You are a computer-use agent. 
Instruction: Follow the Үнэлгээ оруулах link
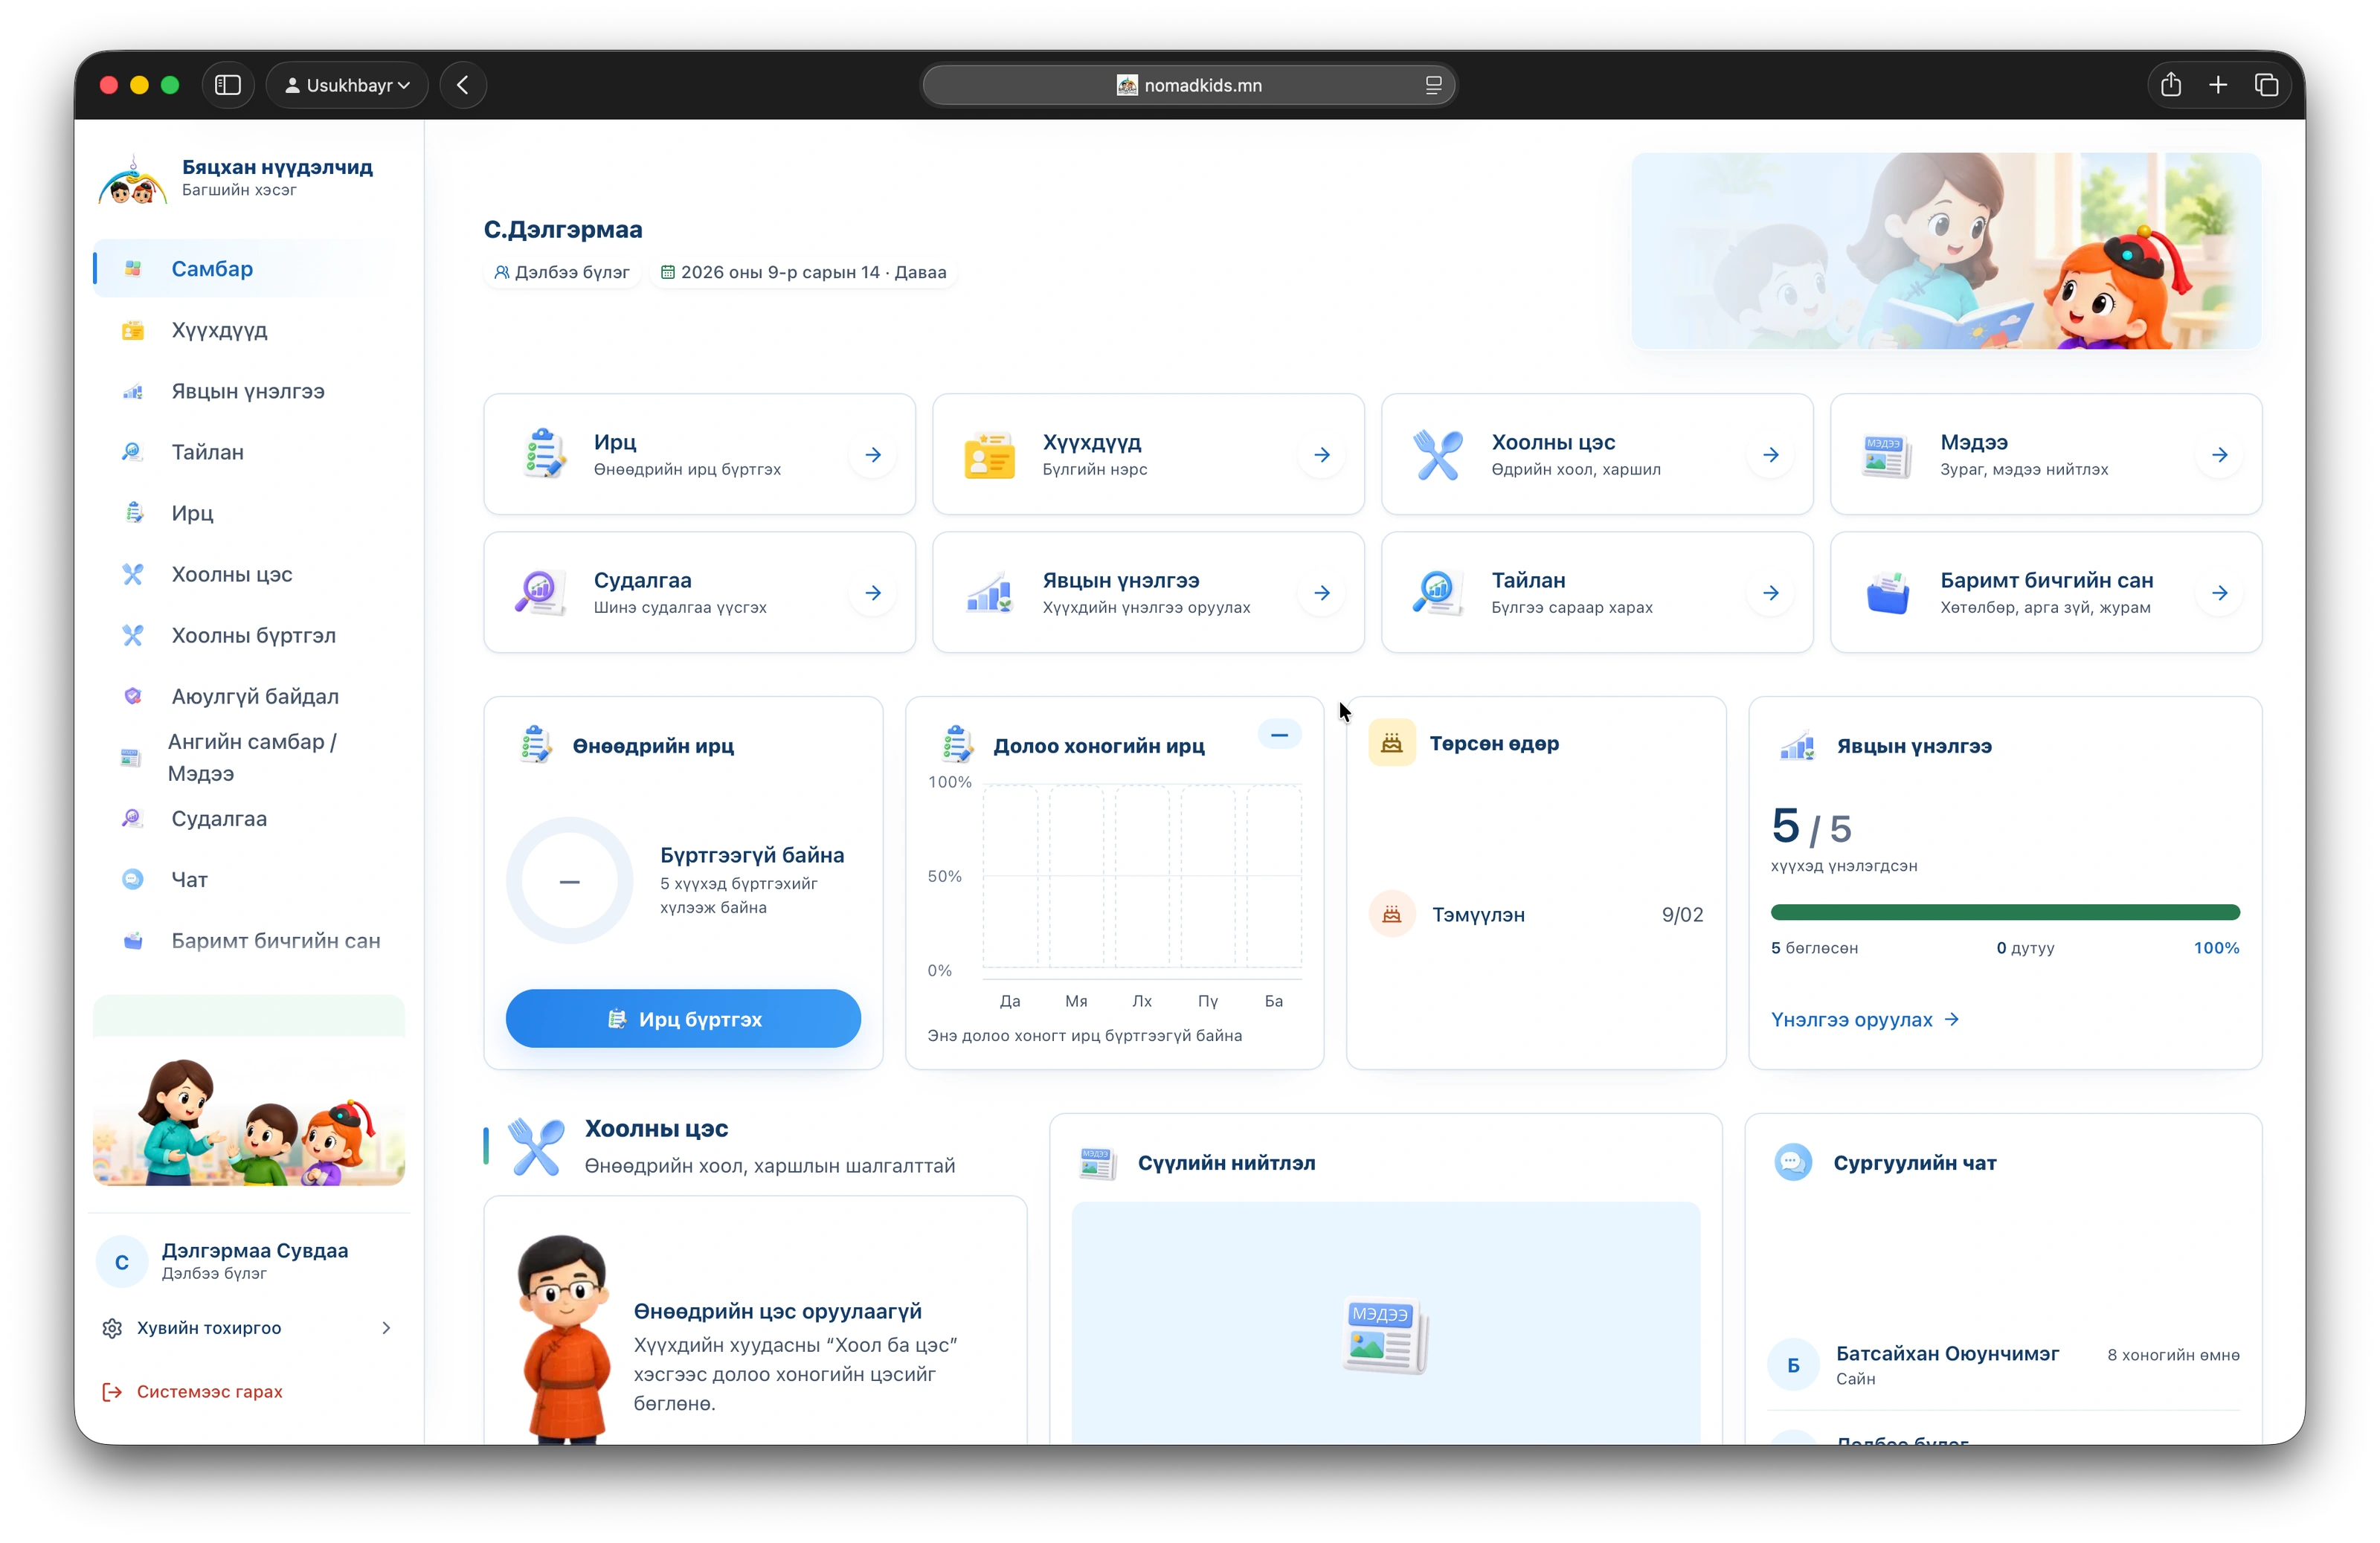pyautogui.click(x=1865, y=1019)
